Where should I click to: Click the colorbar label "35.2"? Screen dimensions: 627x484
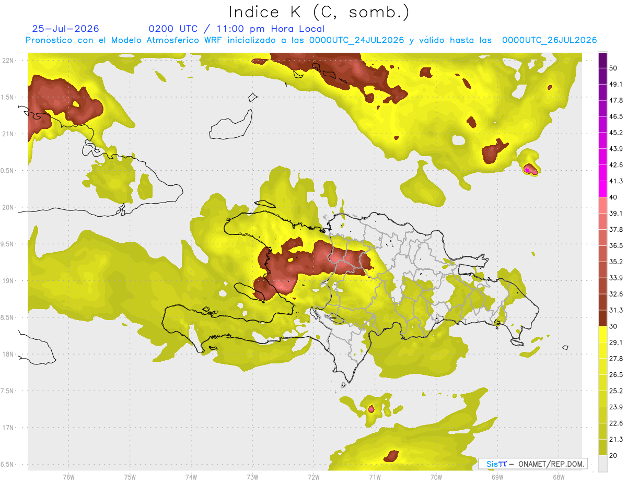[616, 262]
